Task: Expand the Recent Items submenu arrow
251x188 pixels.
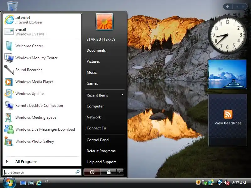Action: click(x=122, y=95)
